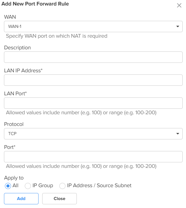186x208 pixels.
Task: Open the WAN-1 selection box
Action: point(93,26)
